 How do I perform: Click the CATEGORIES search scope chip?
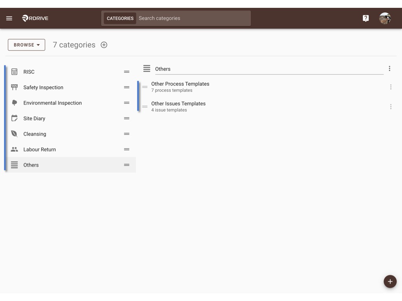point(120,18)
